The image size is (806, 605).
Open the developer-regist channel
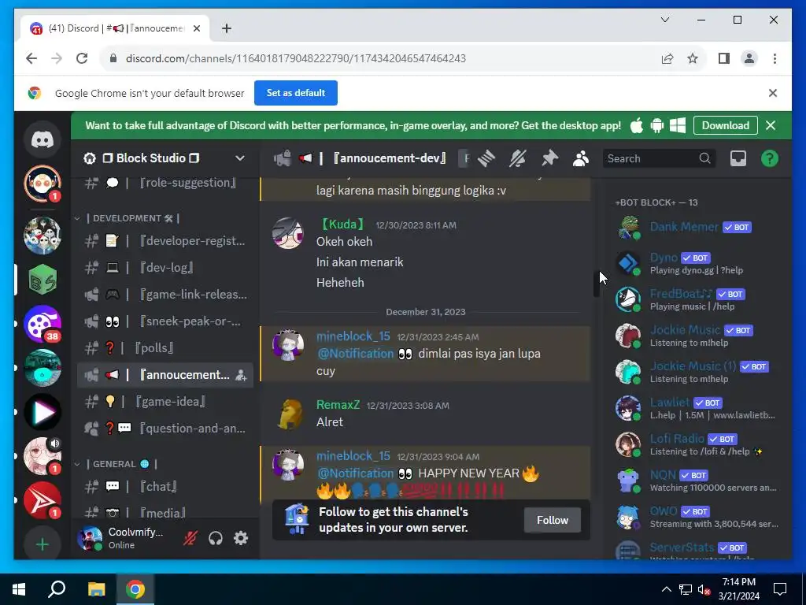pos(165,241)
